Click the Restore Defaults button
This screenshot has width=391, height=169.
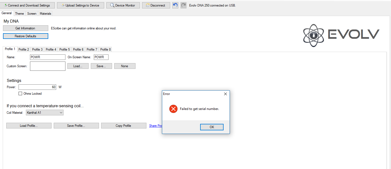point(26,36)
